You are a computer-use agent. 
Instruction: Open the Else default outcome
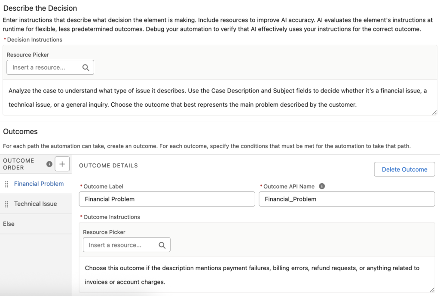pyautogui.click(x=9, y=224)
